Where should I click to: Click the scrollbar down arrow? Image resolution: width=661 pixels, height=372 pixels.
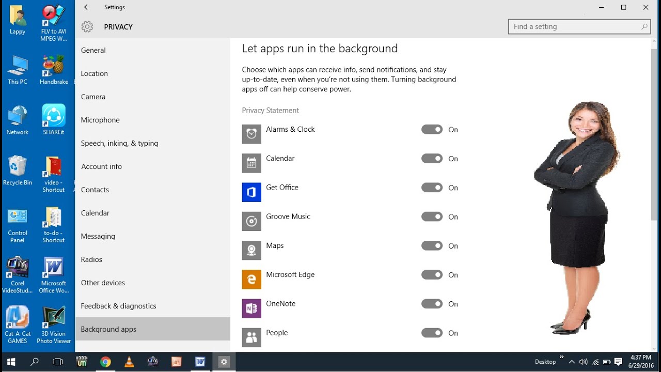point(654,348)
